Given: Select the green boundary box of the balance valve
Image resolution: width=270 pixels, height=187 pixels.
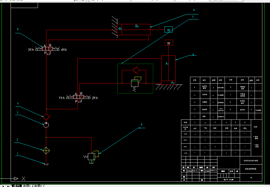Looking at the screenshot, I should pos(135,79).
